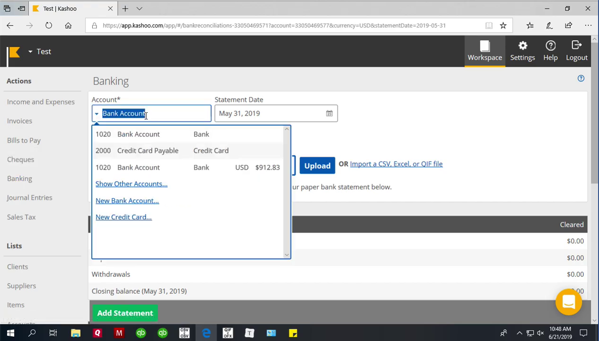The width and height of the screenshot is (599, 341).
Task: Open Help in Kashoo header
Action: [x=550, y=51]
